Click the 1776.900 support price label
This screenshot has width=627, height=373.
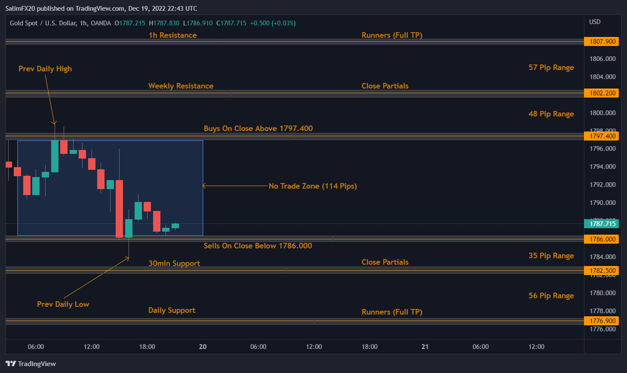click(x=602, y=321)
